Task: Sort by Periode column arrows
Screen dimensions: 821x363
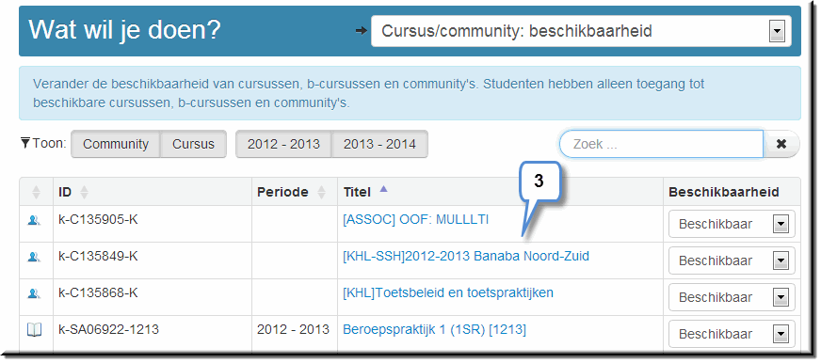Action: pos(322,192)
